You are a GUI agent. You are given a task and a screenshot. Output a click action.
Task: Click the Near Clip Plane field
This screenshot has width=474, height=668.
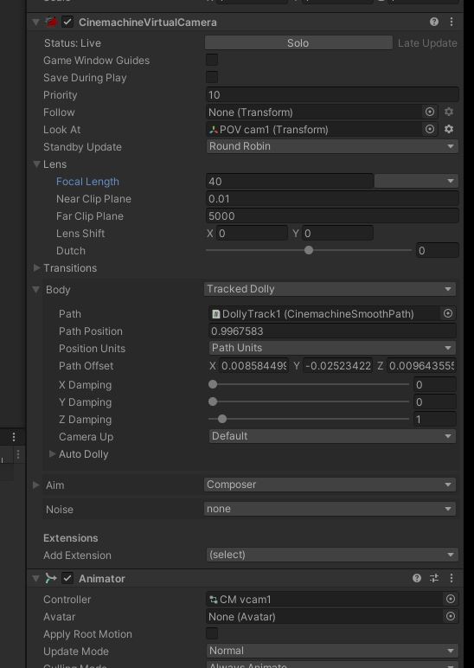point(332,198)
